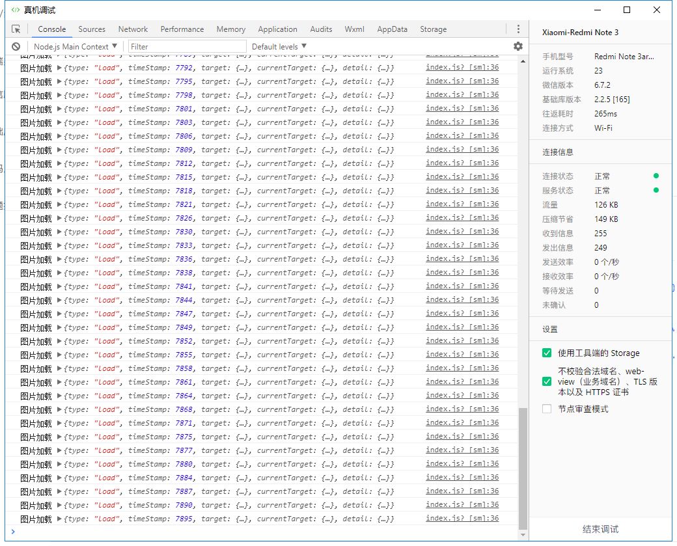The width and height of the screenshot is (677, 546).
Task: Click the 手机型号 value Redmi Note 3ar...
Action: [x=624, y=57]
